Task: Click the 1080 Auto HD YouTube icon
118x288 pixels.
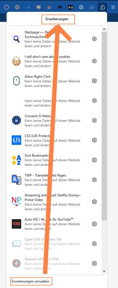Action: tap(16, 224)
